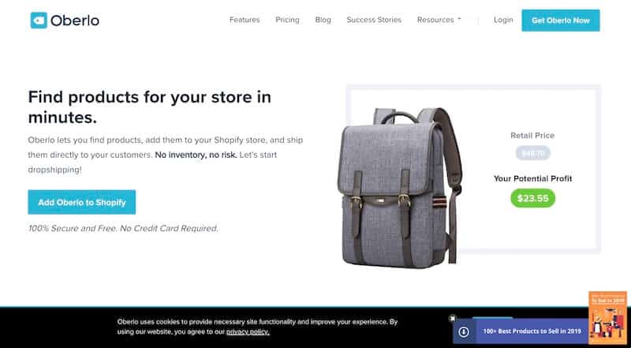Image resolution: width=631 pixels, height=348 pixels.
Task: Open the orange ebook cover thumbnail
Action: click(607, 318)
